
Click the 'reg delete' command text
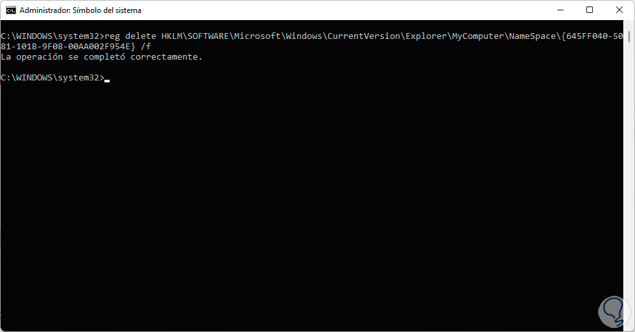130,36
